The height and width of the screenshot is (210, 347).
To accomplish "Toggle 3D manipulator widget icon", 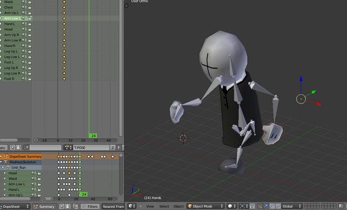I will tap(260, 206).
